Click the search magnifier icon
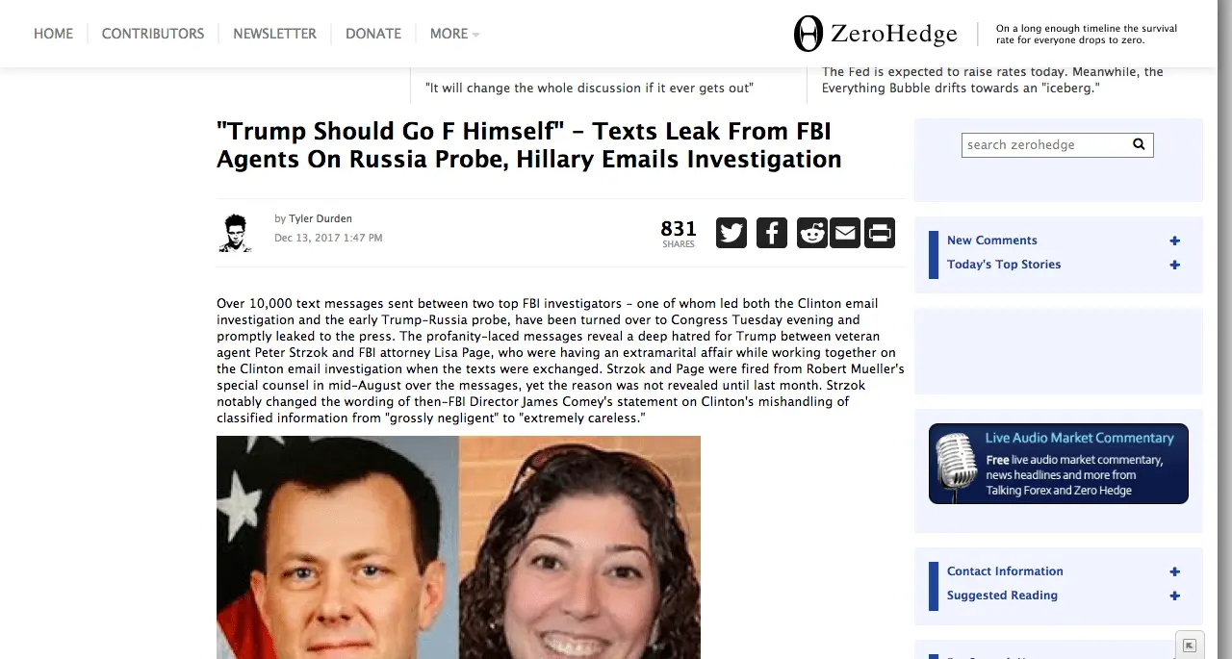Image resolution: width=1232 pixels, height=659 pixels. pyautogui.click(x=1139, y=144)
